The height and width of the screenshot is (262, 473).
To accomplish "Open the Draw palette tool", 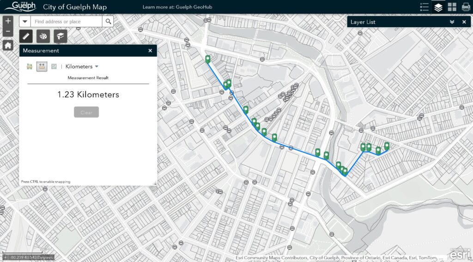I will [x=43, y=36].
